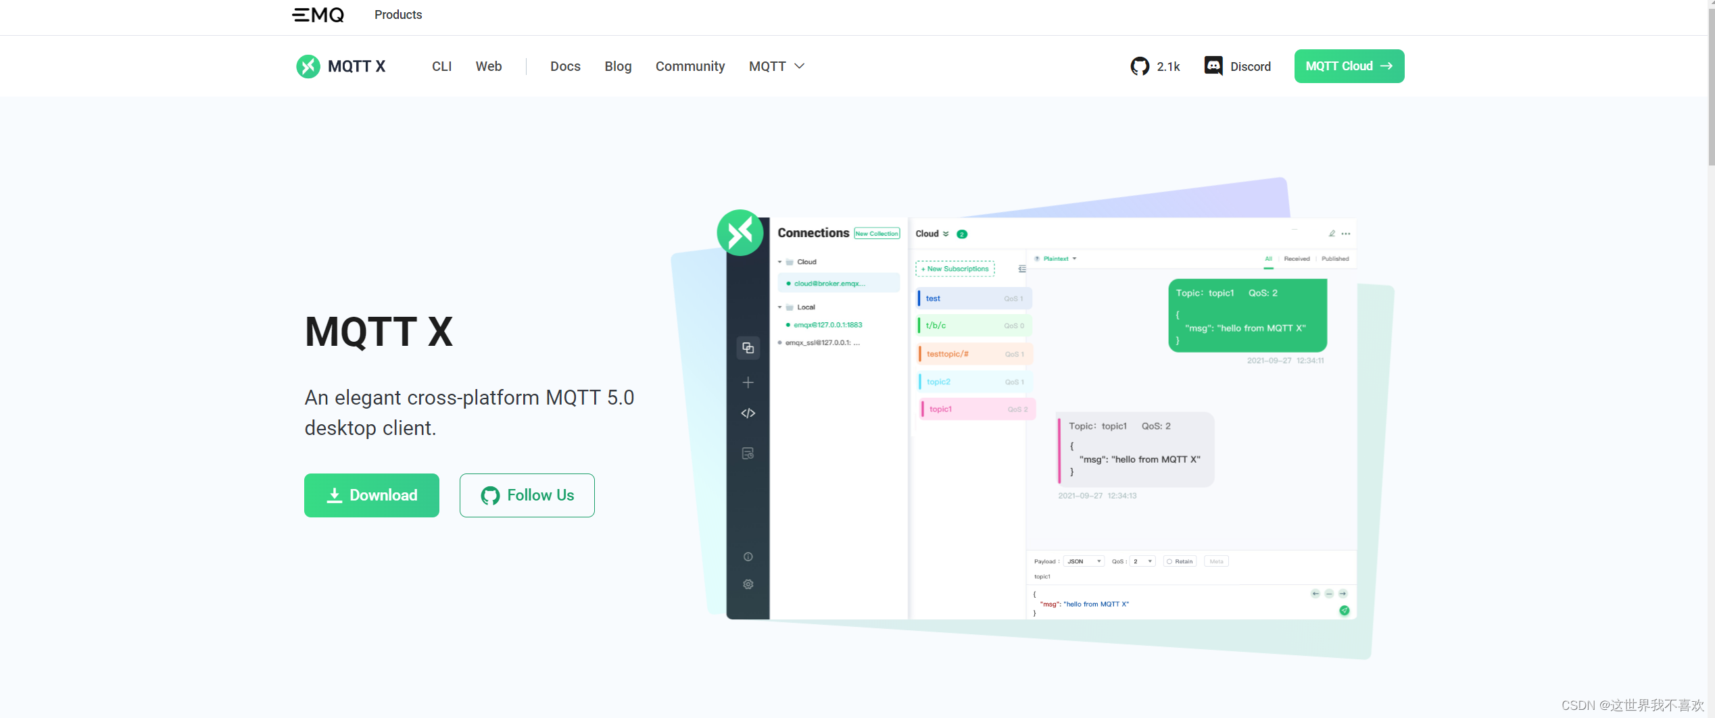
Task: Click the Follow Us button
Action: click(527, 495)
